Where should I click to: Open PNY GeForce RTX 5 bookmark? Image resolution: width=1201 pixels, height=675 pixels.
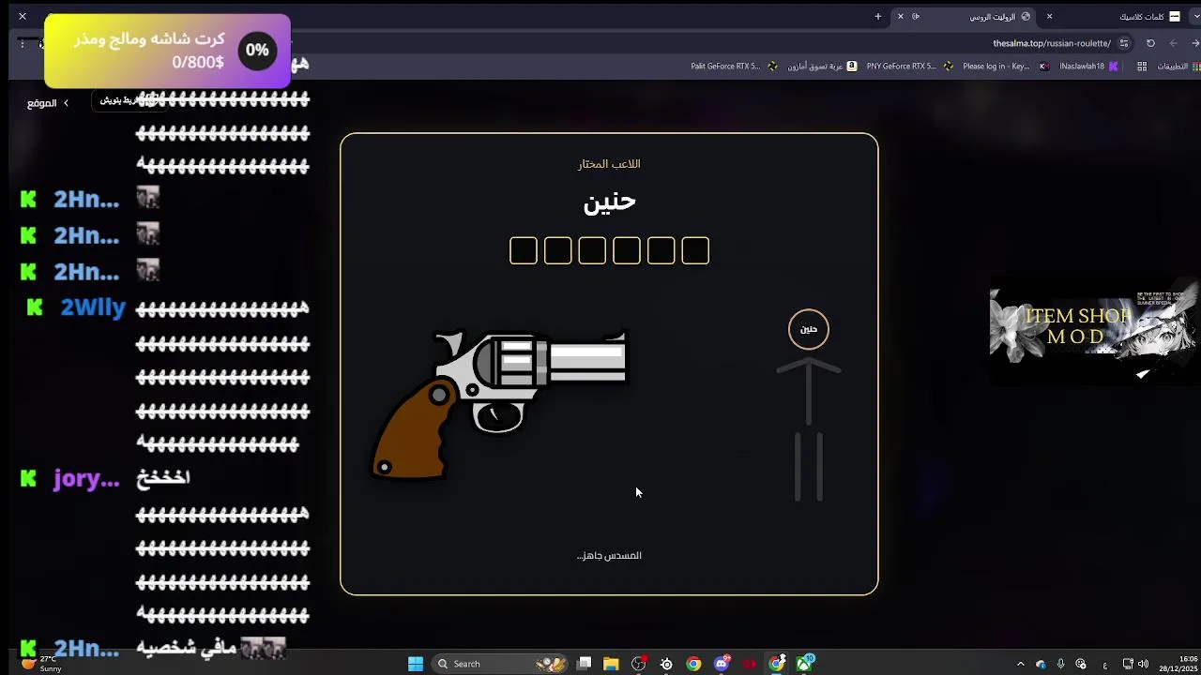[x=909, y=67]
